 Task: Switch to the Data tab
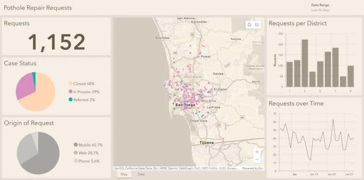tap(141, 174)
